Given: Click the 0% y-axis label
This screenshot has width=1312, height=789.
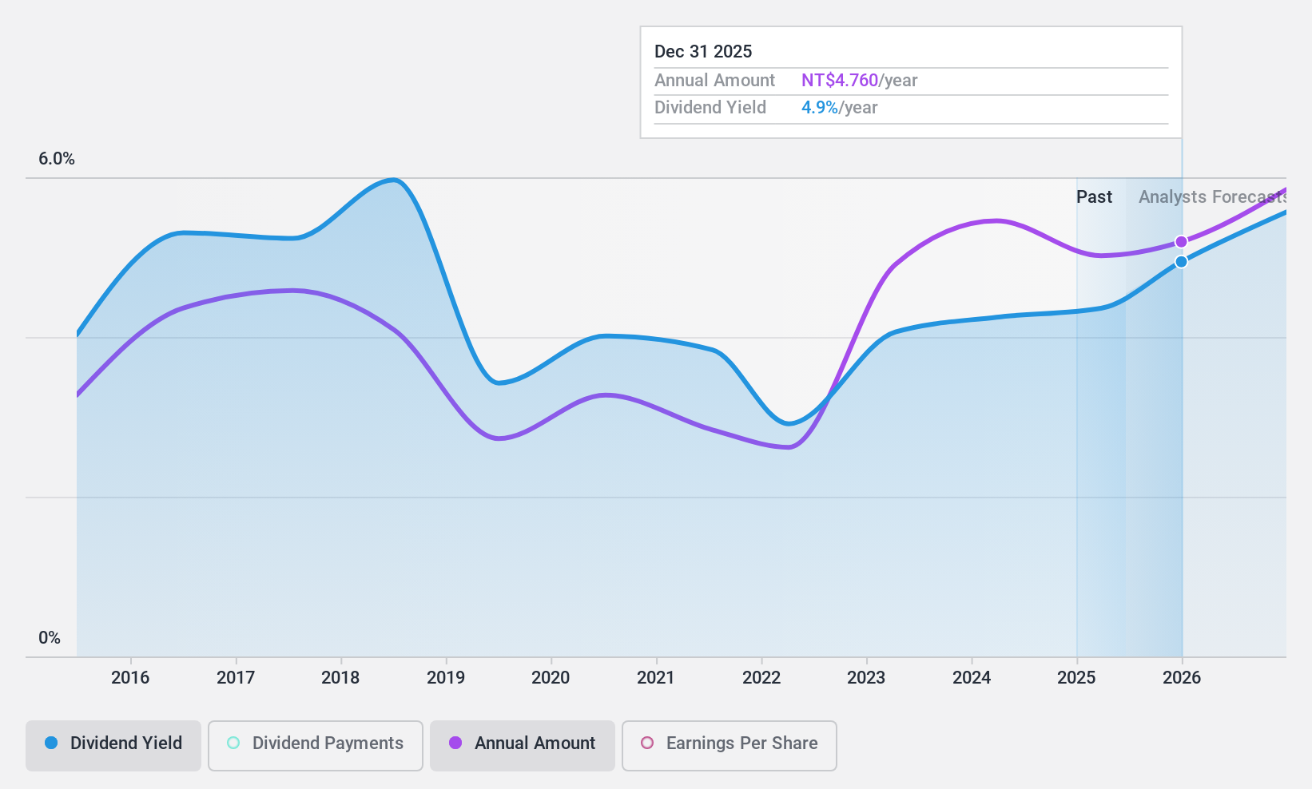Looking at the screenshot, I should click(50, 638).
